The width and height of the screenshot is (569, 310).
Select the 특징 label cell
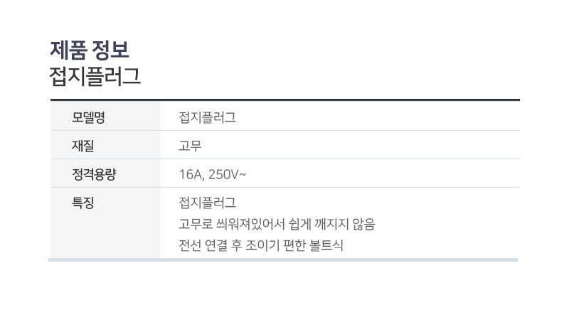point(105,223)
